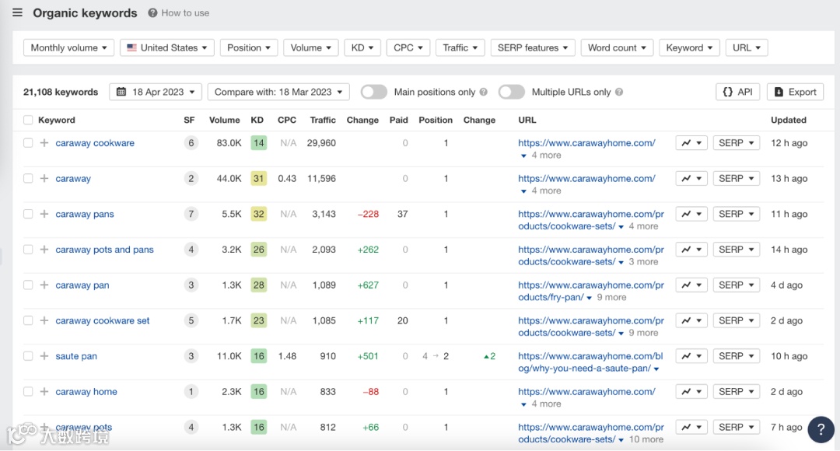Open position history chart for caraway pots
Screen dimensions: 840x451
tap(691, 427)
